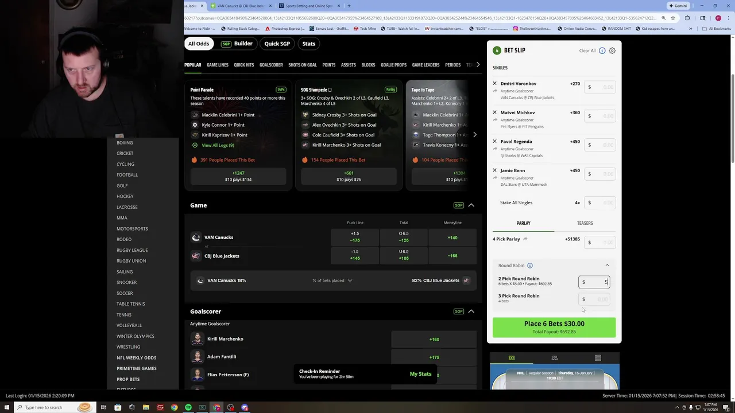Open Windows Start menu

[x=7, y=407]
